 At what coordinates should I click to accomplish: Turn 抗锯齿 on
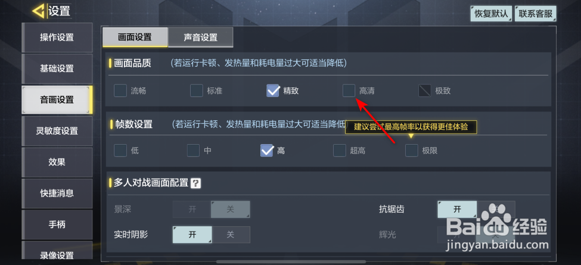click(x=457, y=209)
